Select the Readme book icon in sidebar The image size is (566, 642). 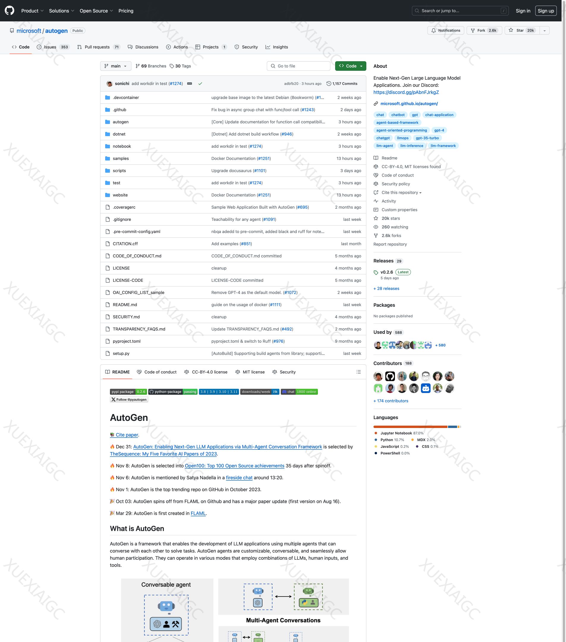[x=376, y=158]
